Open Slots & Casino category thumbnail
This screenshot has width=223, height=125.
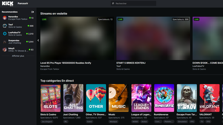point(50,98)
